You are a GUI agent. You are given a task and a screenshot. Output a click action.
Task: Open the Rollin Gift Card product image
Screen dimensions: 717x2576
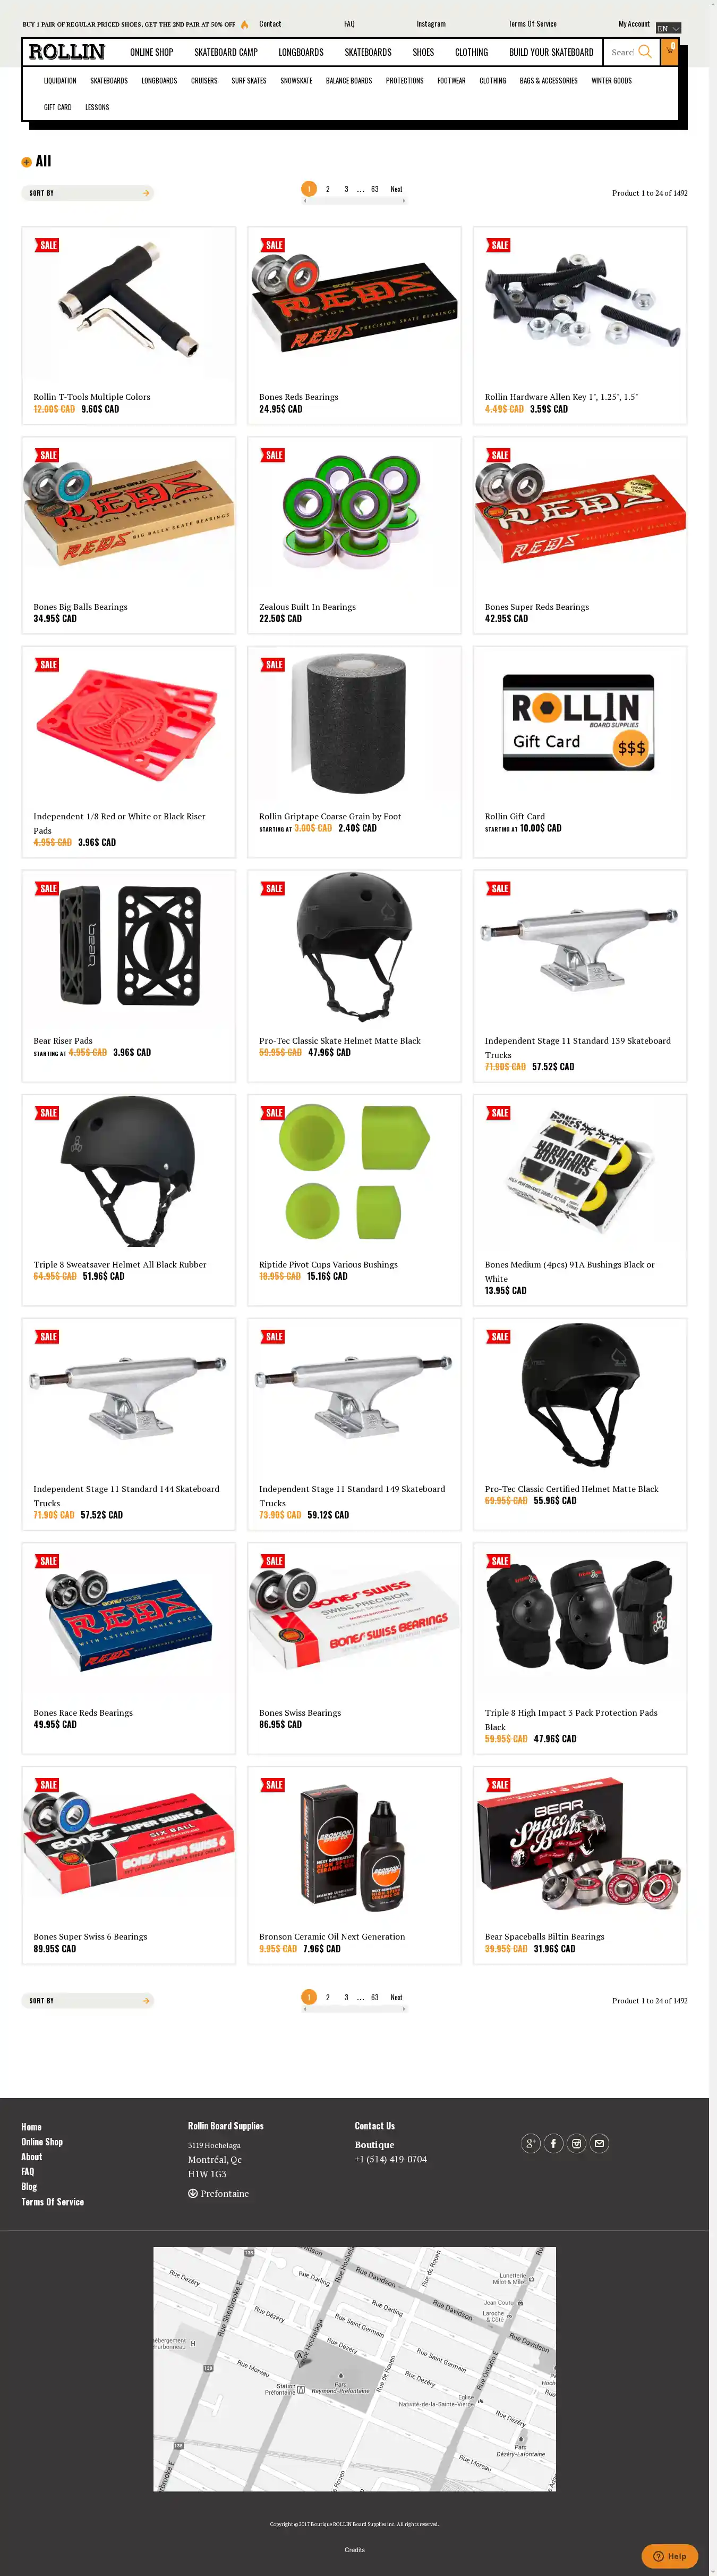[x=579, y=722]
